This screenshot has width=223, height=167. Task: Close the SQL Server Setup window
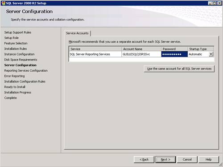[219, 3]
